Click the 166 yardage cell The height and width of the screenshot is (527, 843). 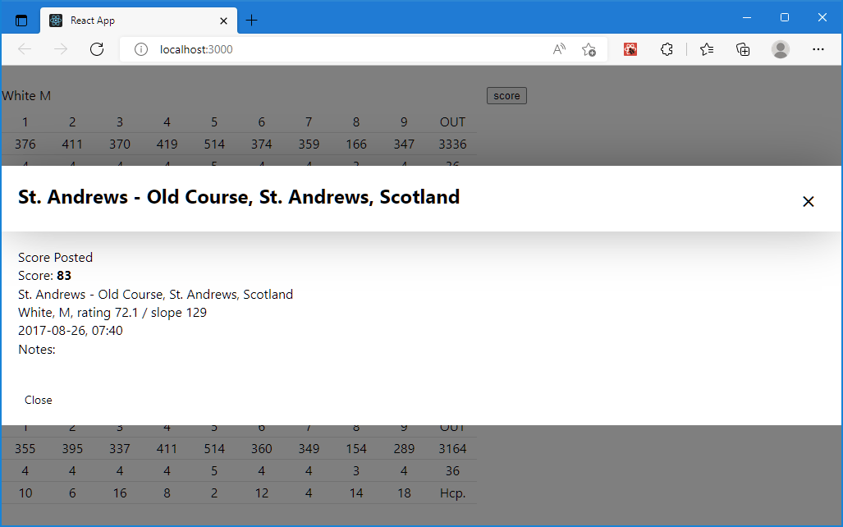[356, 144]
